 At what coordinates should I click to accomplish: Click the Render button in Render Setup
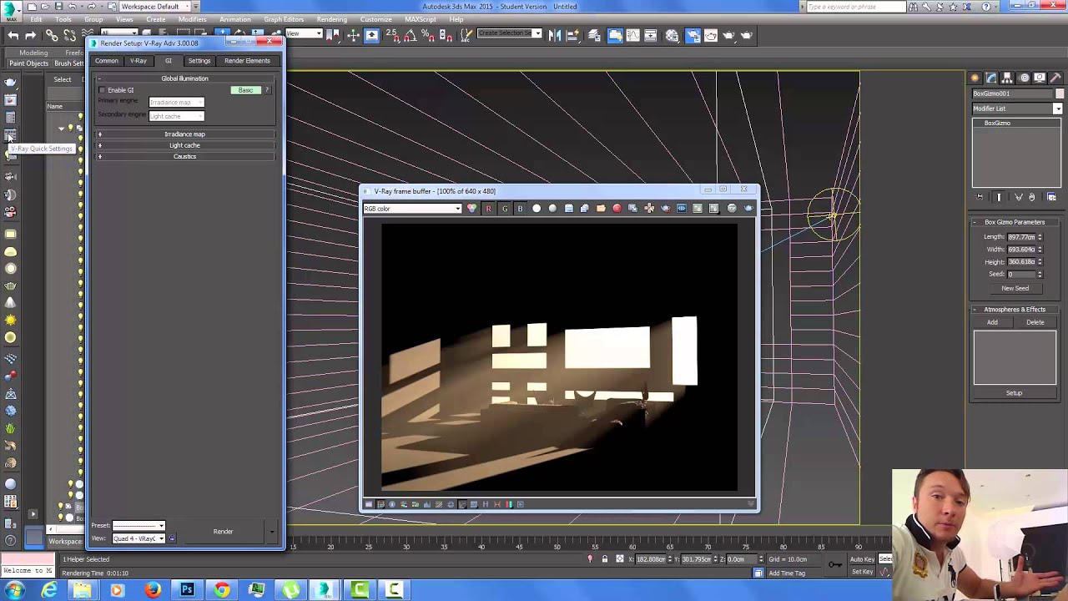coord(223,532)
